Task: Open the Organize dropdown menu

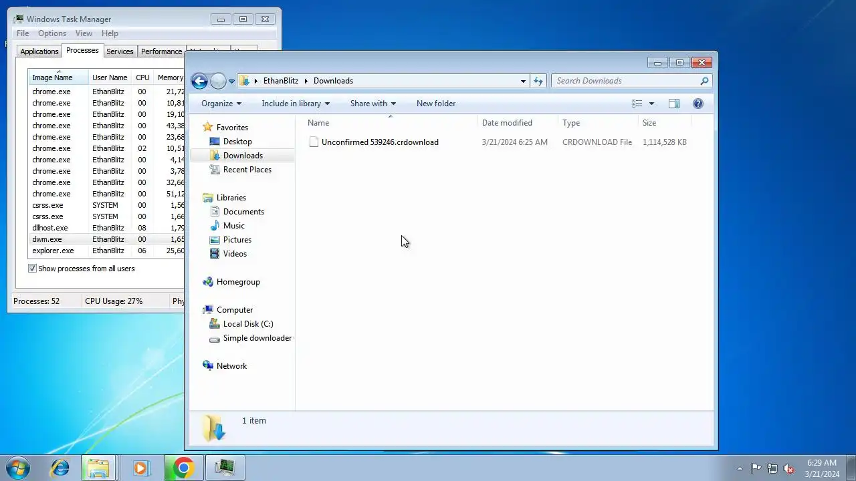Action: pos(221,104)
